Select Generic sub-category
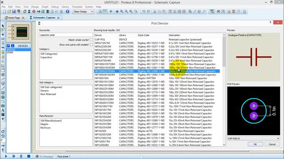The width and height of the screenshot is (284, 159). click(x=44, y=91)
